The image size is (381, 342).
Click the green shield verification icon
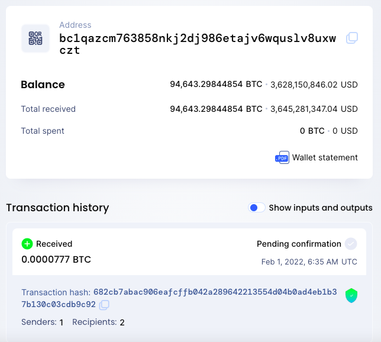coord(351,295)
